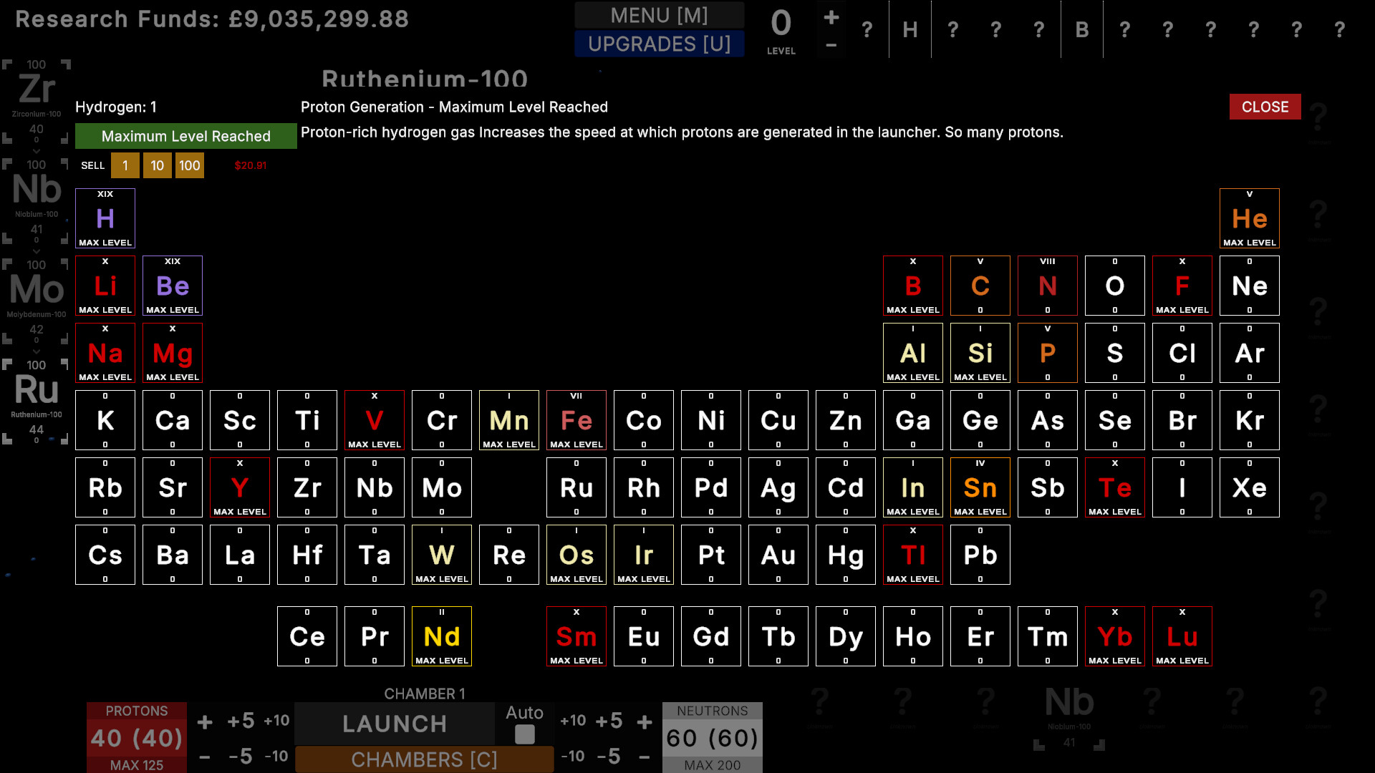Image resolution: width=1375 pixels, height=773 pixels.
Task: Click the Iron (Fe) element tile
Action: (x=576, y=420)
